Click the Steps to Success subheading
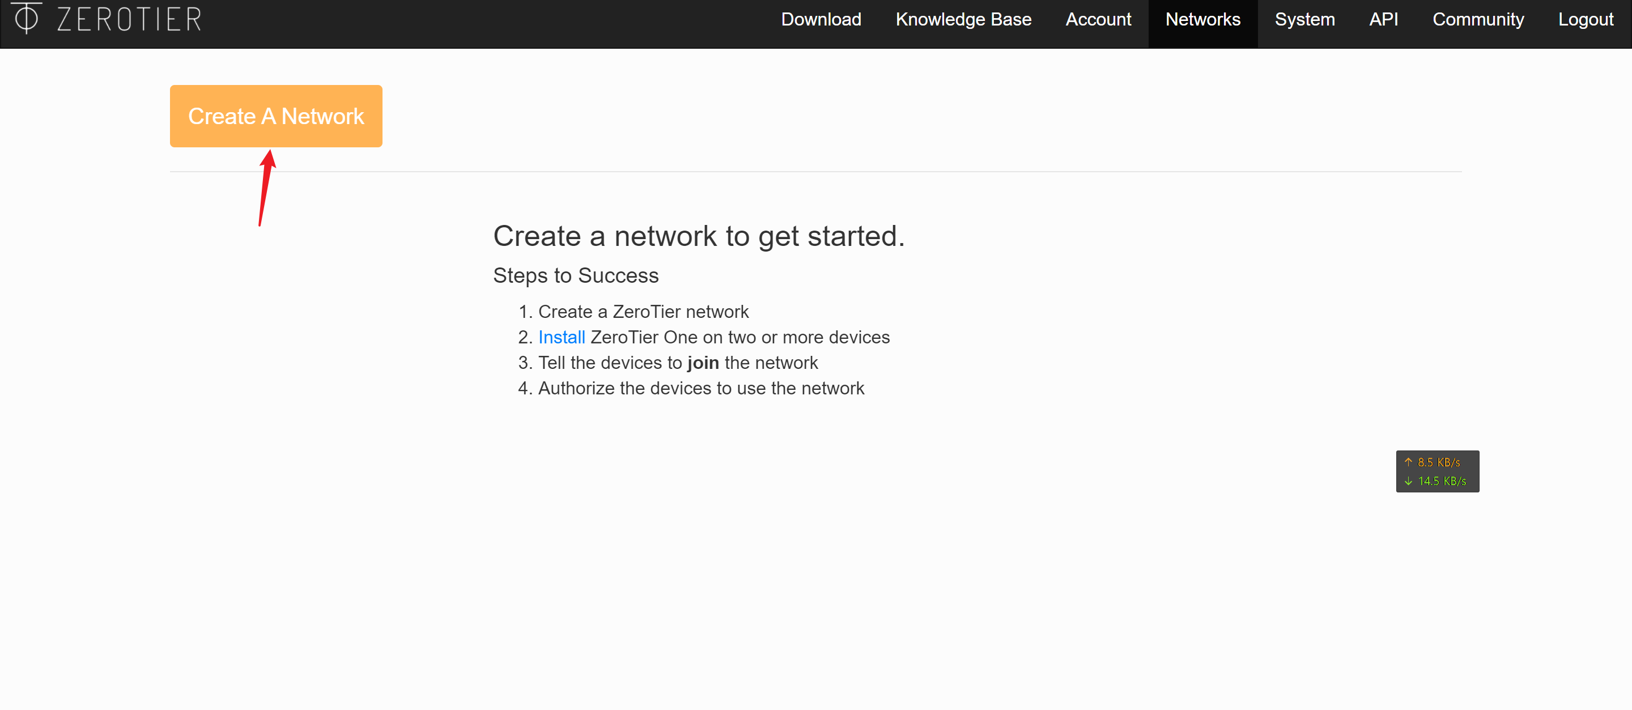Viewport: 1632px width, 710px height. (x=575, y=275)
